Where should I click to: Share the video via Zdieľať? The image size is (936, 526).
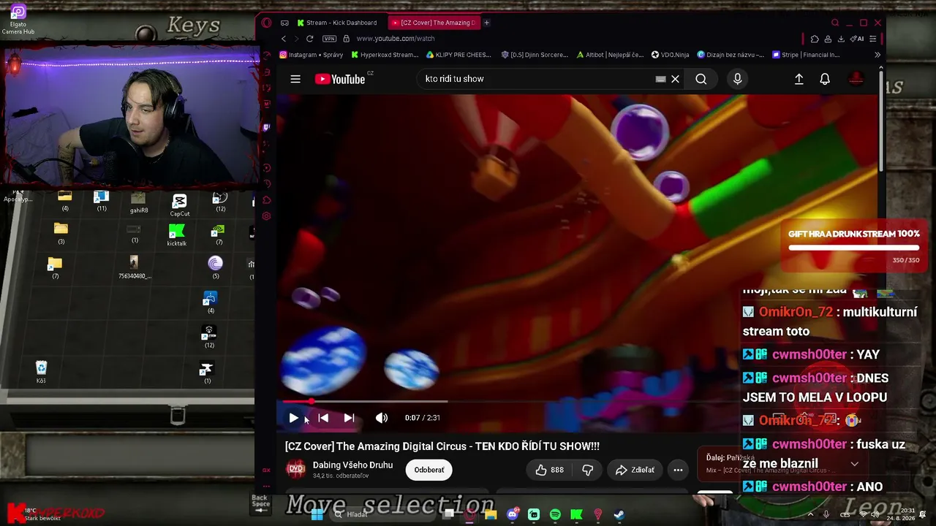(x=635, y=470)
